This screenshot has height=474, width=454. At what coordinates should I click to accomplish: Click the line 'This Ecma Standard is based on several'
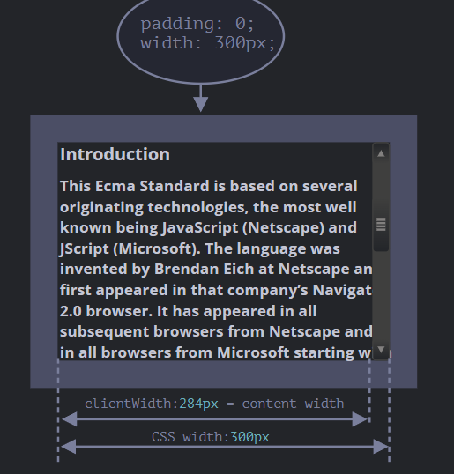pos(209,186)
